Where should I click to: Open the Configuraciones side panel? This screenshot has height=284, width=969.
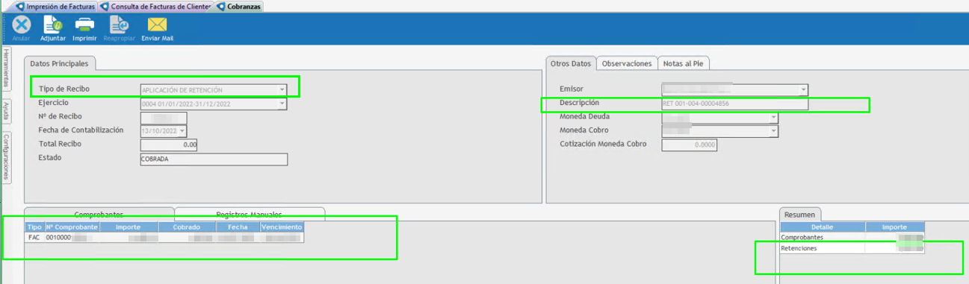[x=5, y=157]
